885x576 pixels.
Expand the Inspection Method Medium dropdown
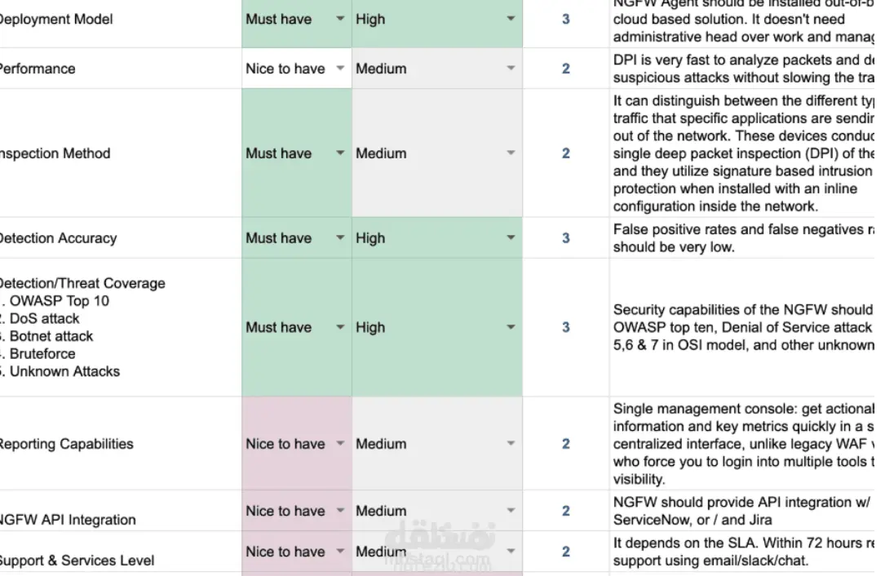[511, 153]
